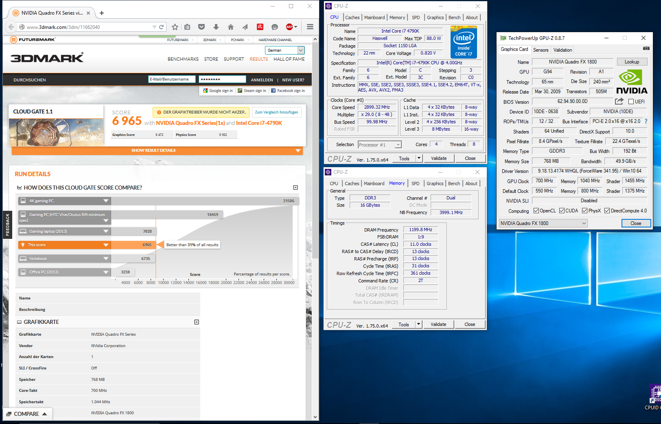Open the red Avira toolbar icon
661x424 pixels.
[260, 27]
